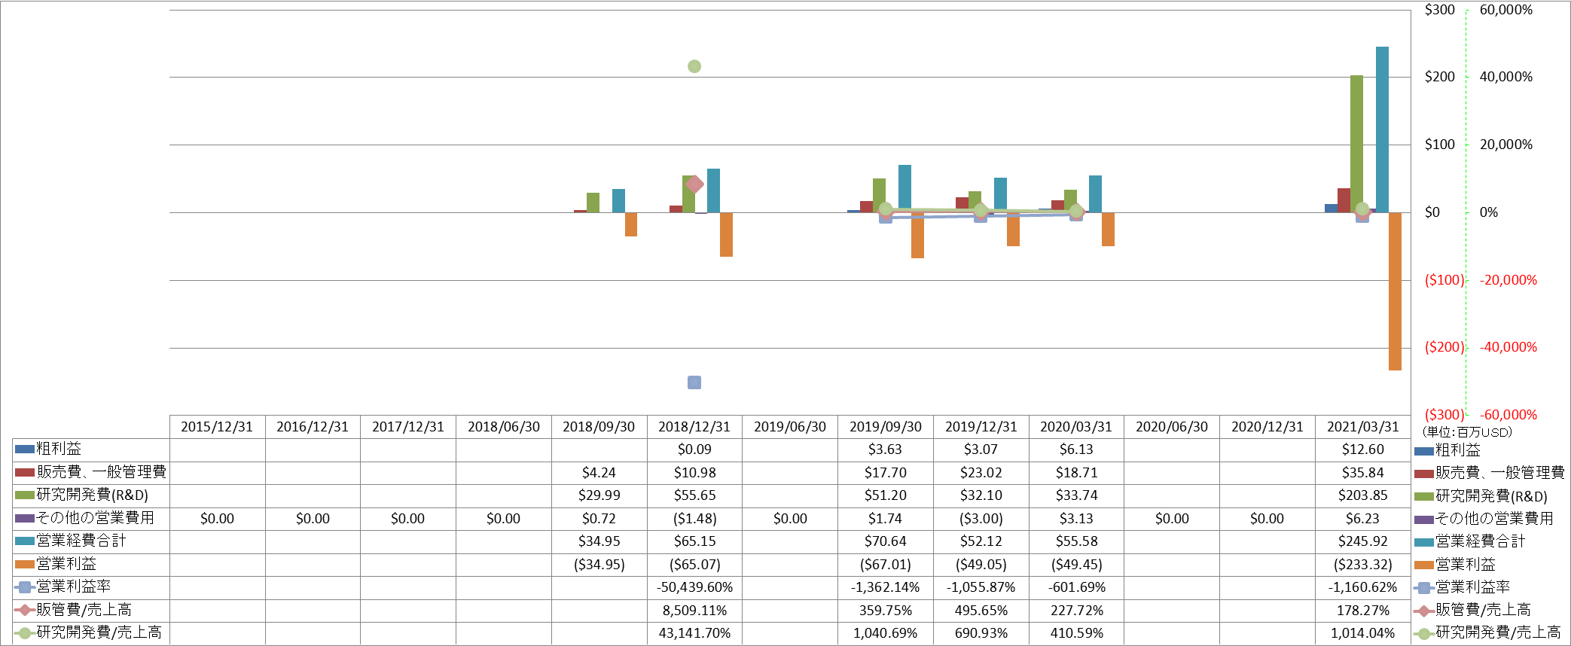1571x646 pixels.
Task: Click the teal 2018/12/31 expense bar
Action: pos(713,190)
